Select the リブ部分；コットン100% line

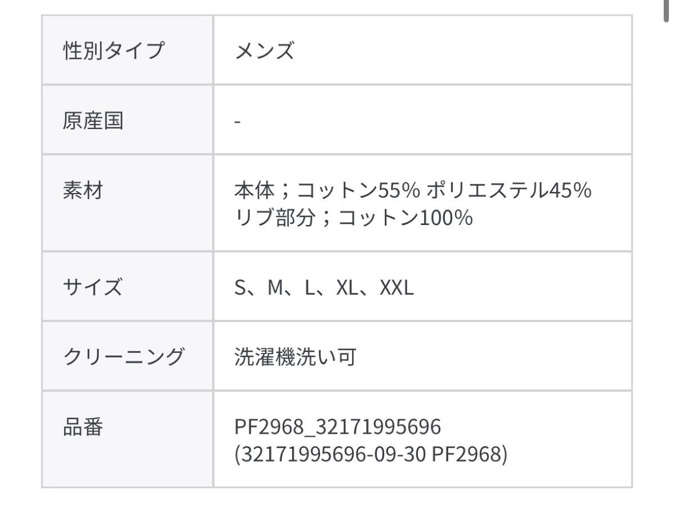pyautogui.click(x=353, y=218)
